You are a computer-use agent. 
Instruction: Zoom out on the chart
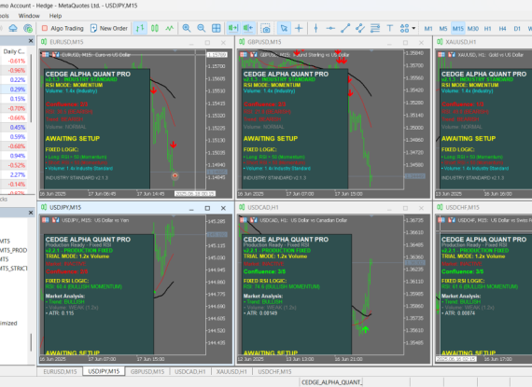tap(202, 28)
